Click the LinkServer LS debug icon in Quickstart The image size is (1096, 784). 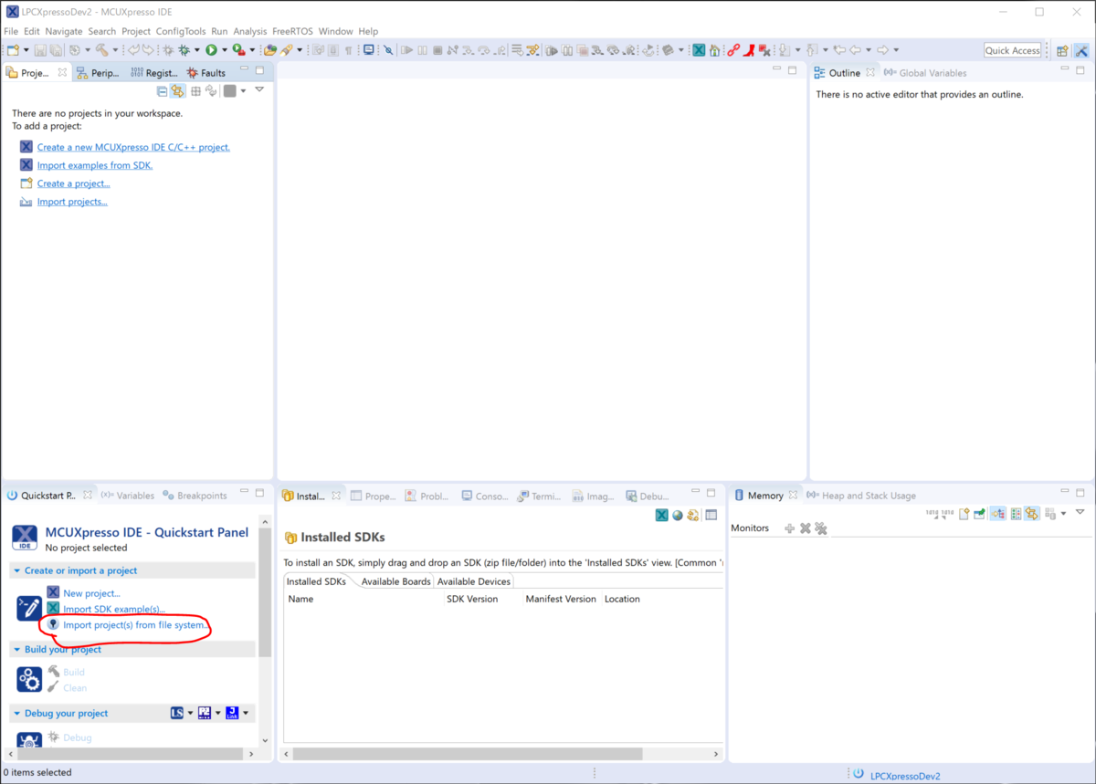pos(177,713)
